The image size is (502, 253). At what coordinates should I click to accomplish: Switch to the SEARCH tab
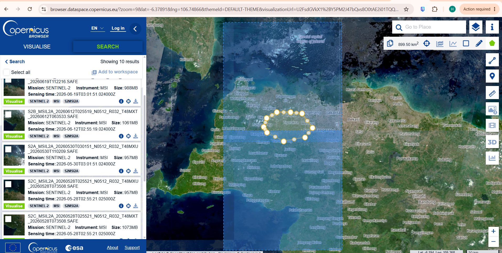[108, 47]
